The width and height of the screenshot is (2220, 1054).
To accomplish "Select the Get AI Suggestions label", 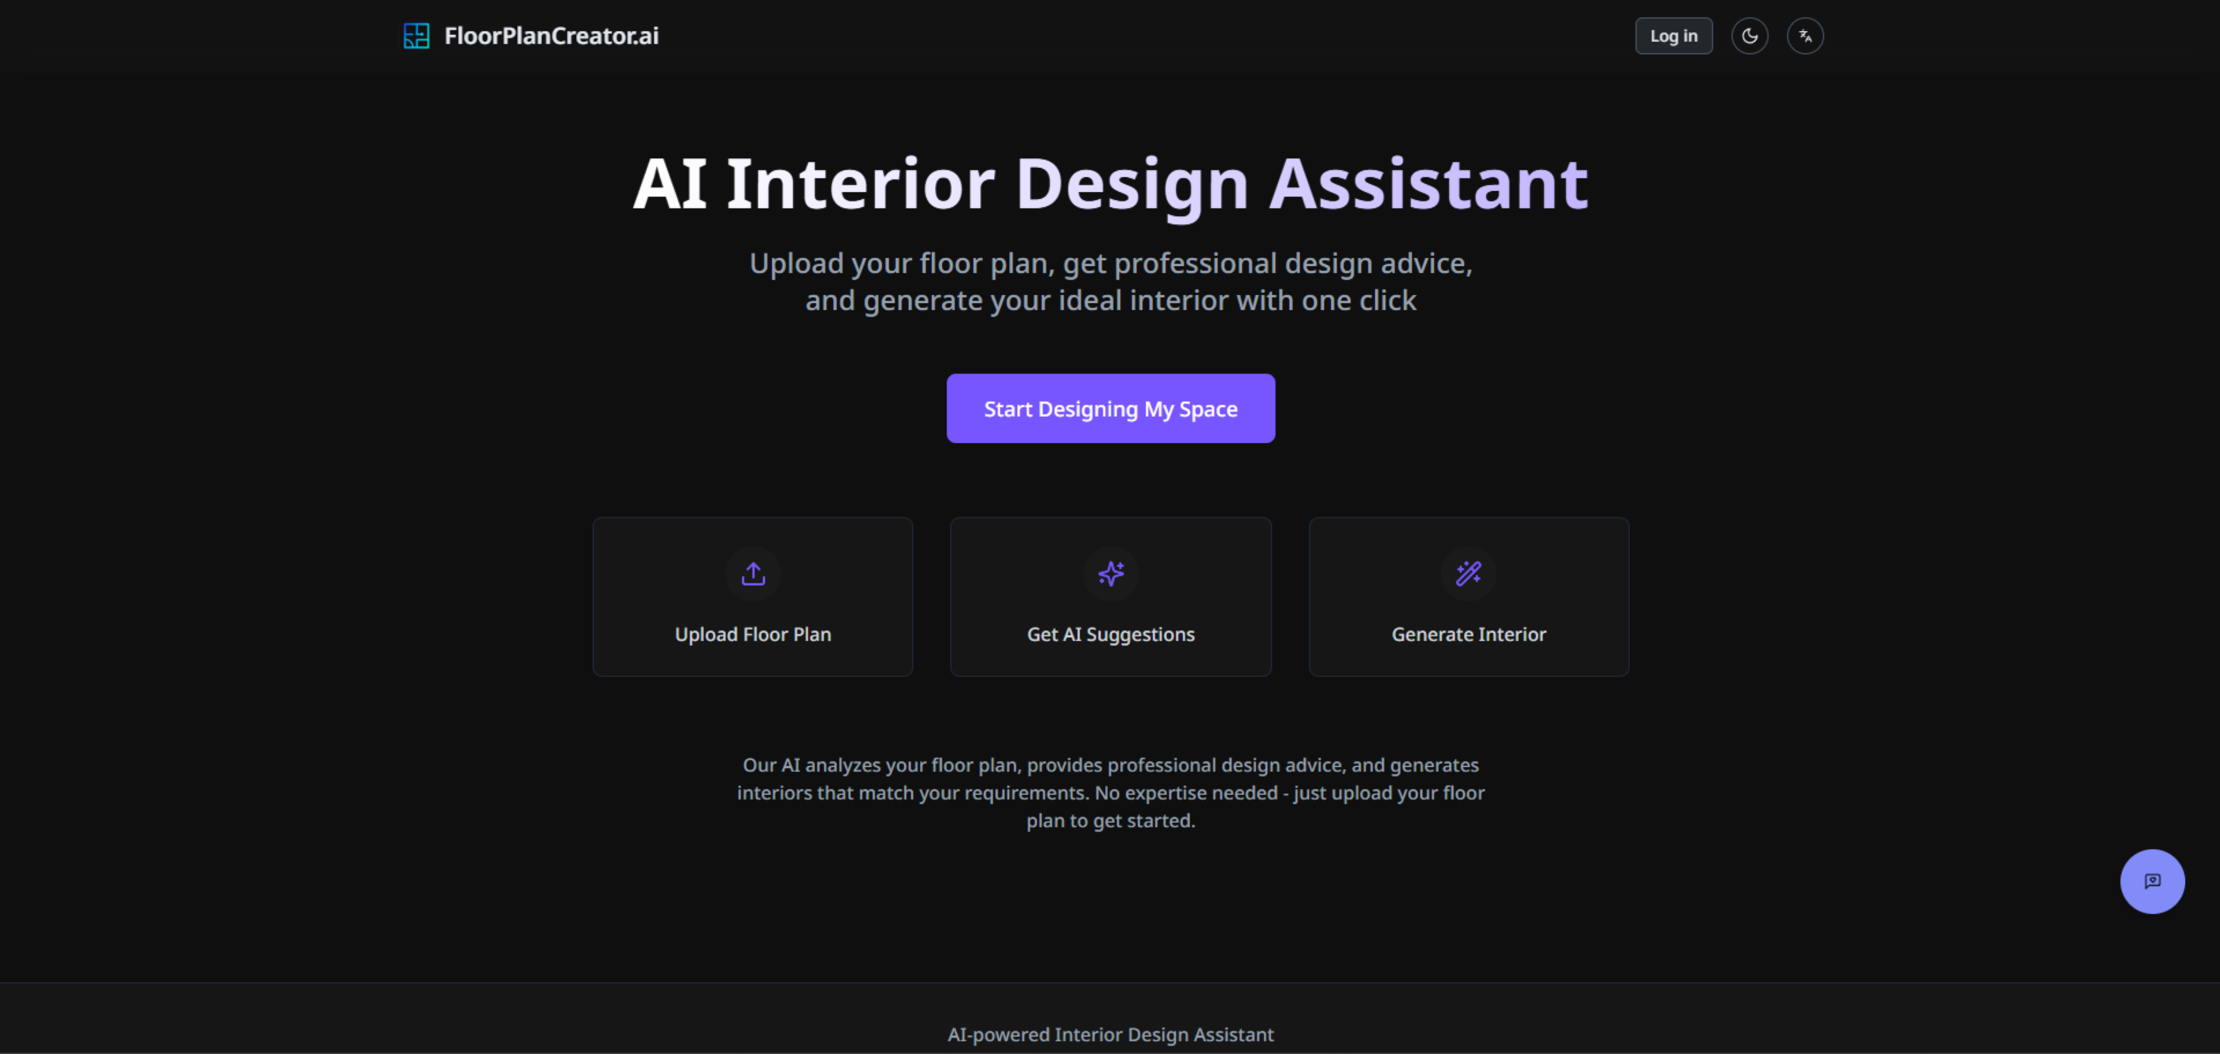I will [1110, 634].
